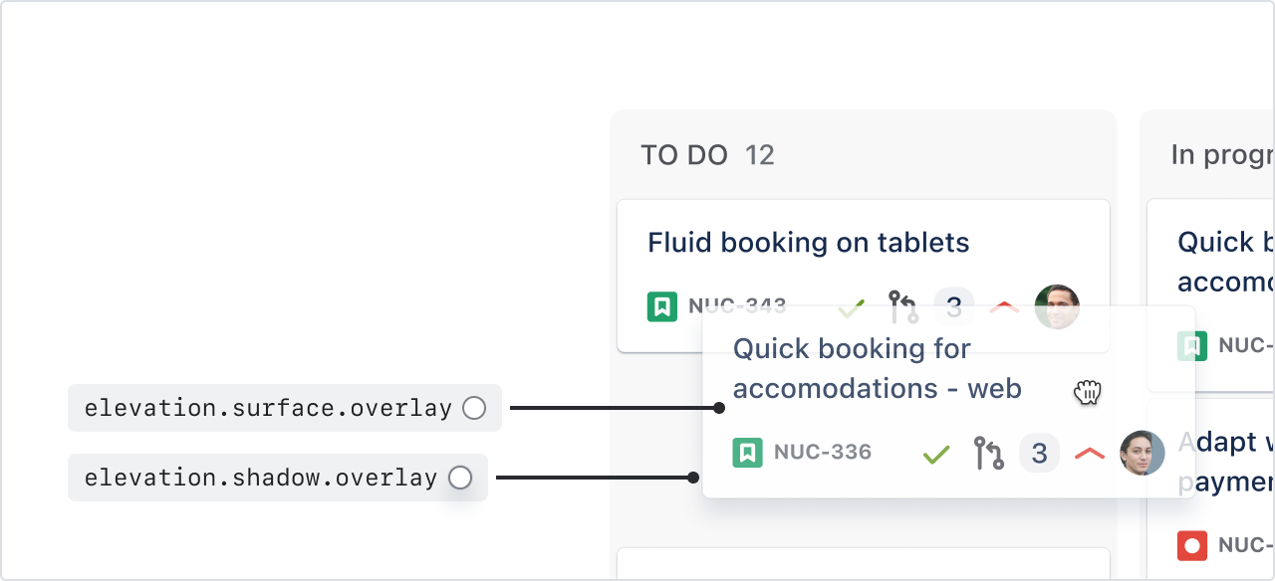This screenshot has width=1275, height=581.
Task: Click the NUC-343 issue key
Action: [x=737, y=306]
